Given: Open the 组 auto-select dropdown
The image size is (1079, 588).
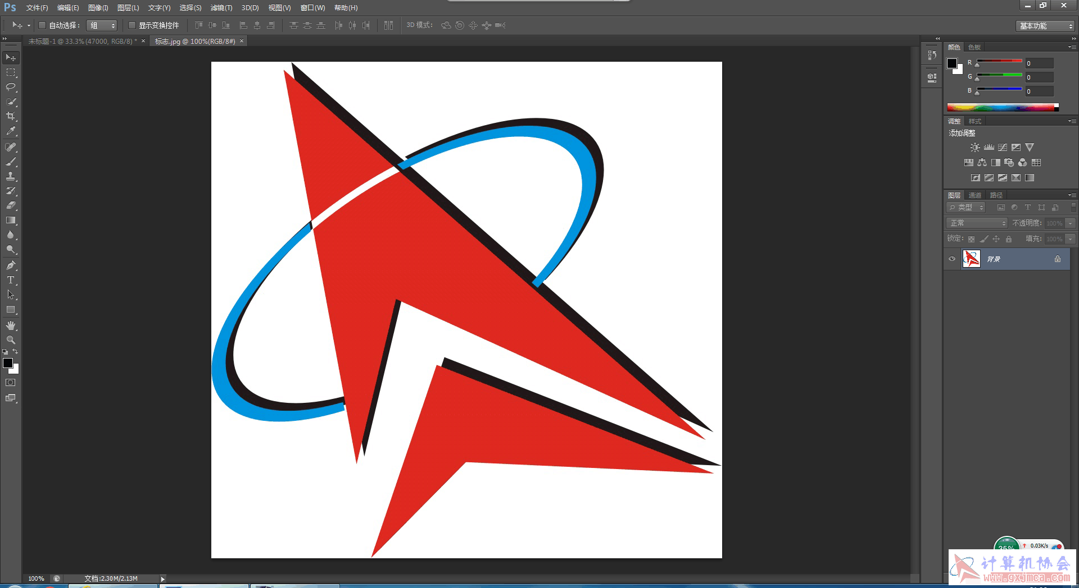Looking at the screenshot, I should [x=102, y=25].
